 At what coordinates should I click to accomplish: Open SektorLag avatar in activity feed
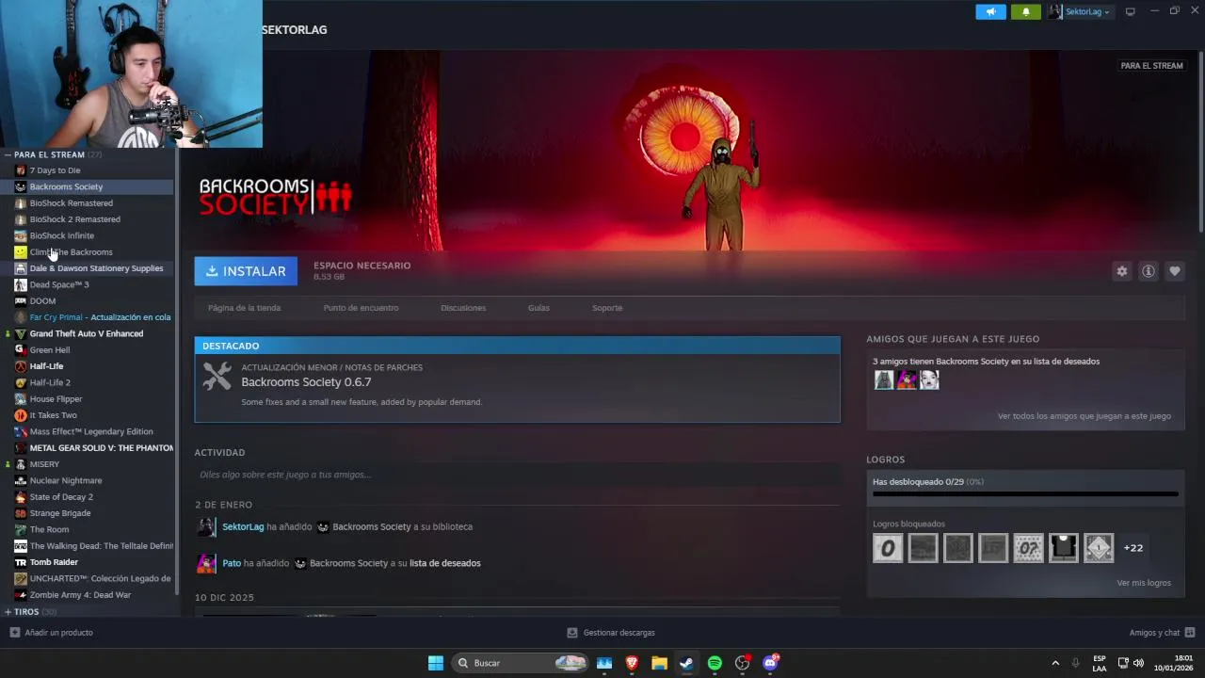pos(205,527)
